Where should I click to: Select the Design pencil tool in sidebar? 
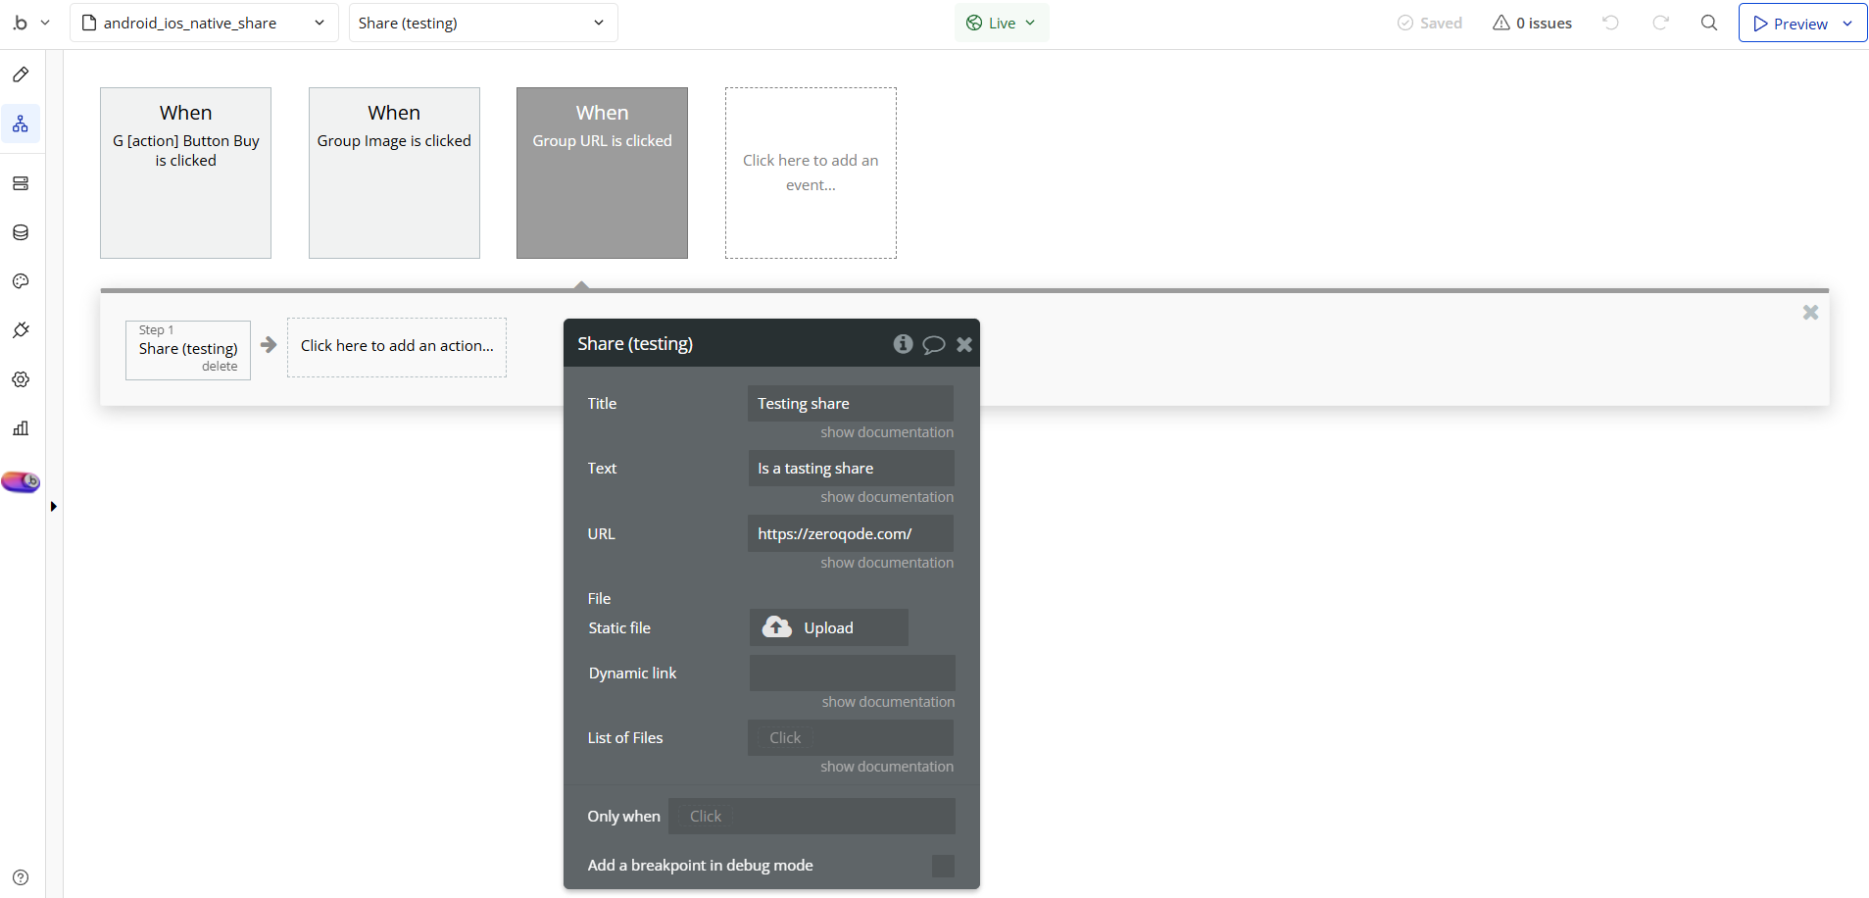click(21, 75)
